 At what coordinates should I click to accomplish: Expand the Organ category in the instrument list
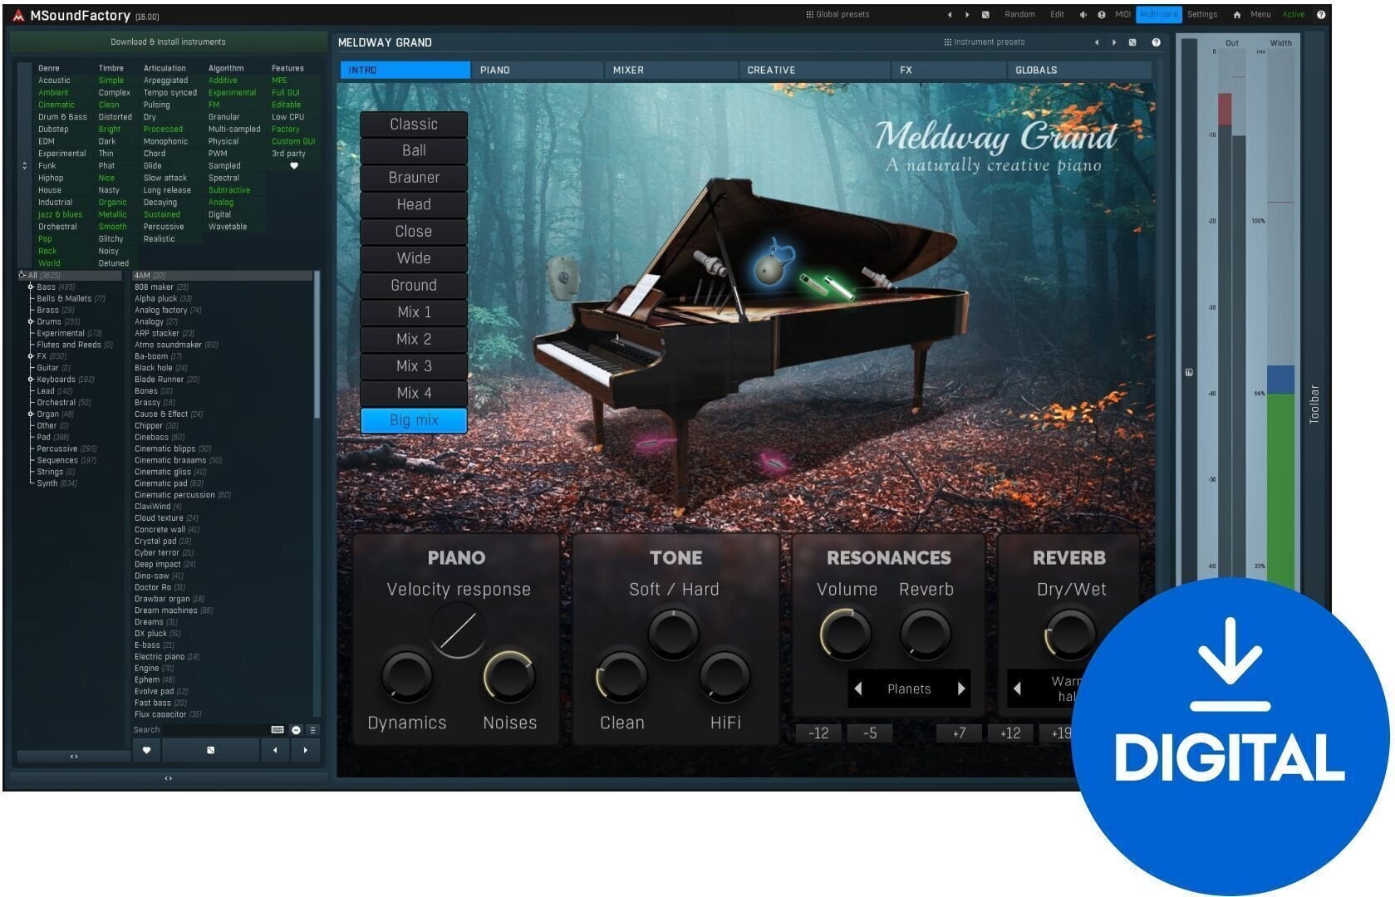[31, 414]
